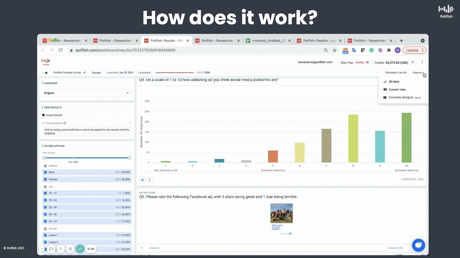Click the Chrome Update button
Screen dimensions: 460x258
click(x=414, y=50)
